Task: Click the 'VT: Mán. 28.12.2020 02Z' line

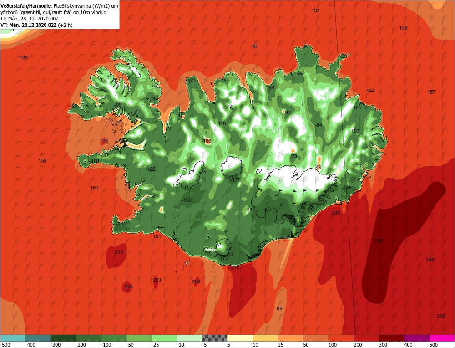Action: (29, 25)
